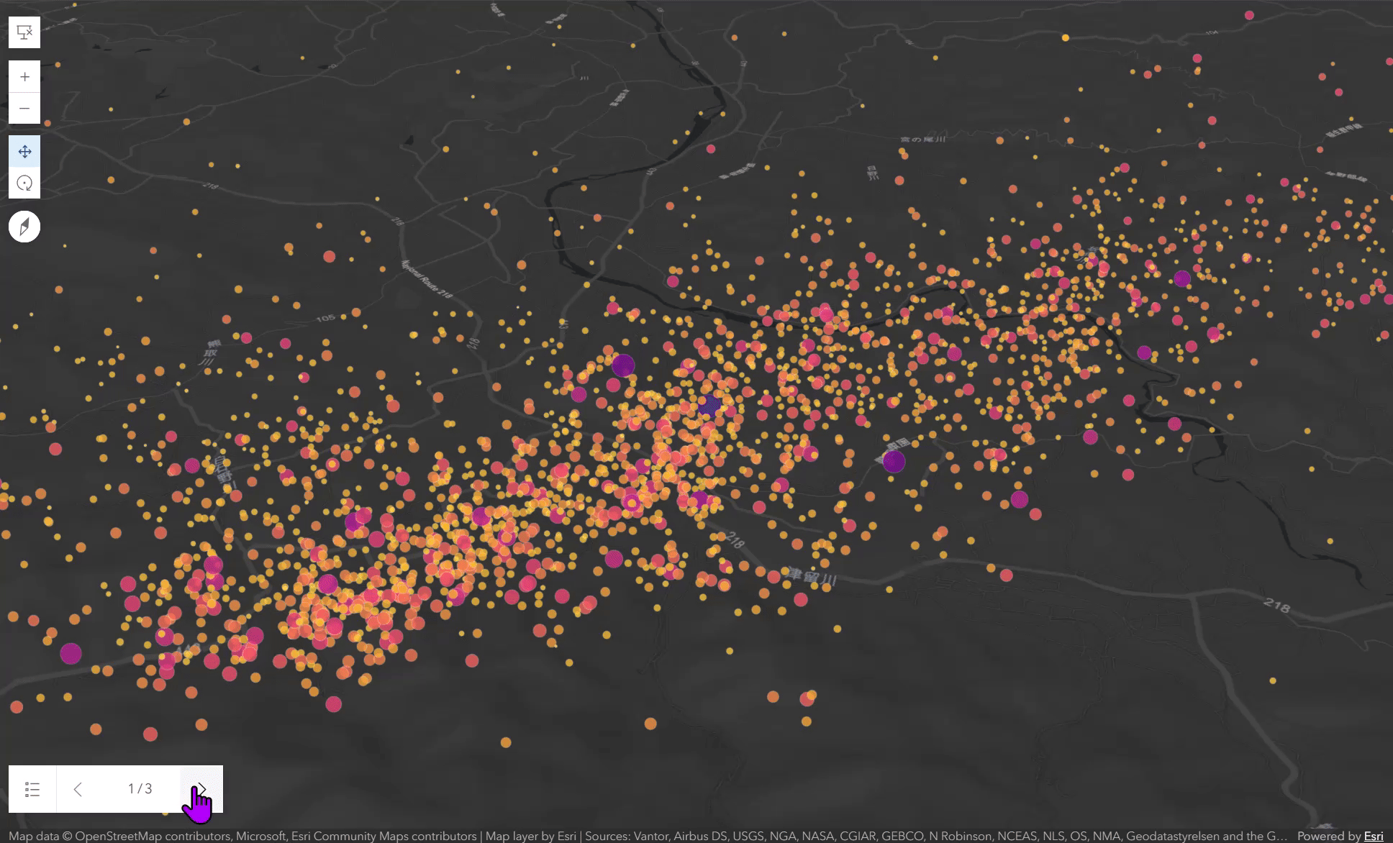Select the large purple circle right of center cluster
1393x843 pixels.
click(x=894, y=461)
